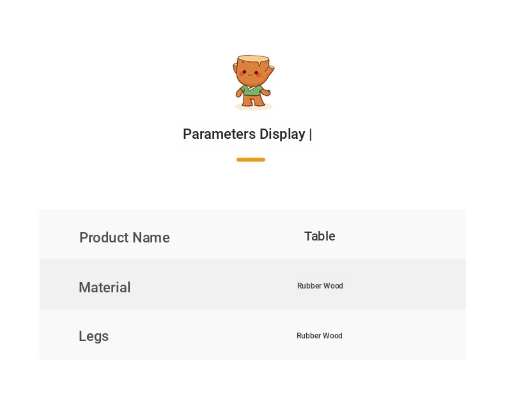The width and height of the screenshot is (505, 403).
Task: Click the word Wood in the Material row
Action: click(x=333, y=286)
